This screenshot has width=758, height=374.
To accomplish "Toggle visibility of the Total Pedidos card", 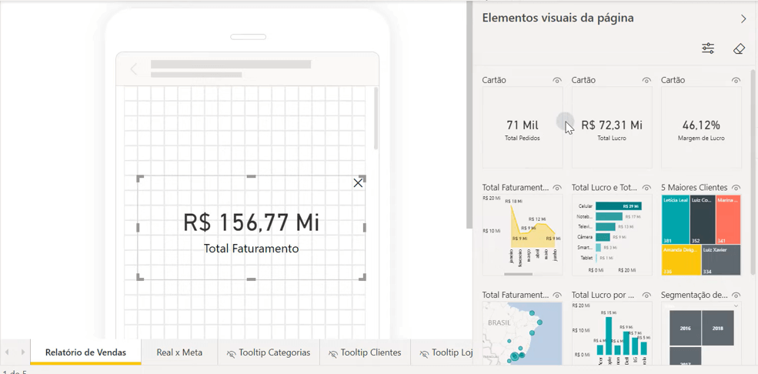I will pyautogui.click(x=557, y=80).
